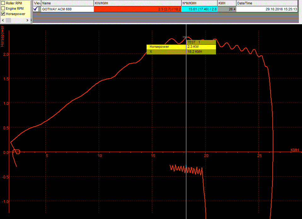Select the GOTWAY ACM 680 row name
Viewport: 302px width, 219px height.
[57, 9]
